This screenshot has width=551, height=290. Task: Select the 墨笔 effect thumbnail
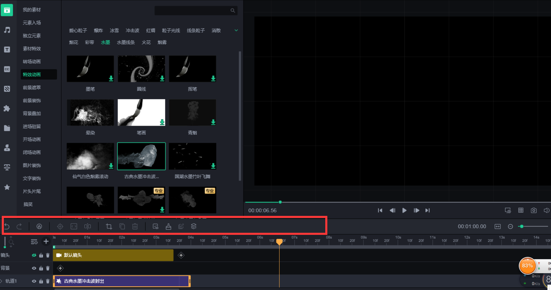pyautogui.click(x=90, y=69)
